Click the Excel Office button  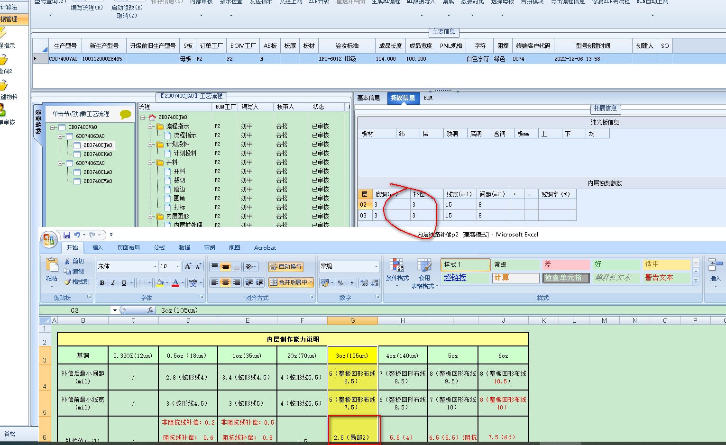pos(49,239)
